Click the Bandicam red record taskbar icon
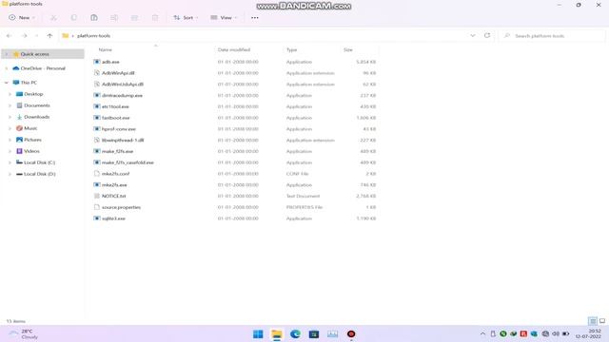609x342 pixels. pyautogui.click(x=351, y=333)
